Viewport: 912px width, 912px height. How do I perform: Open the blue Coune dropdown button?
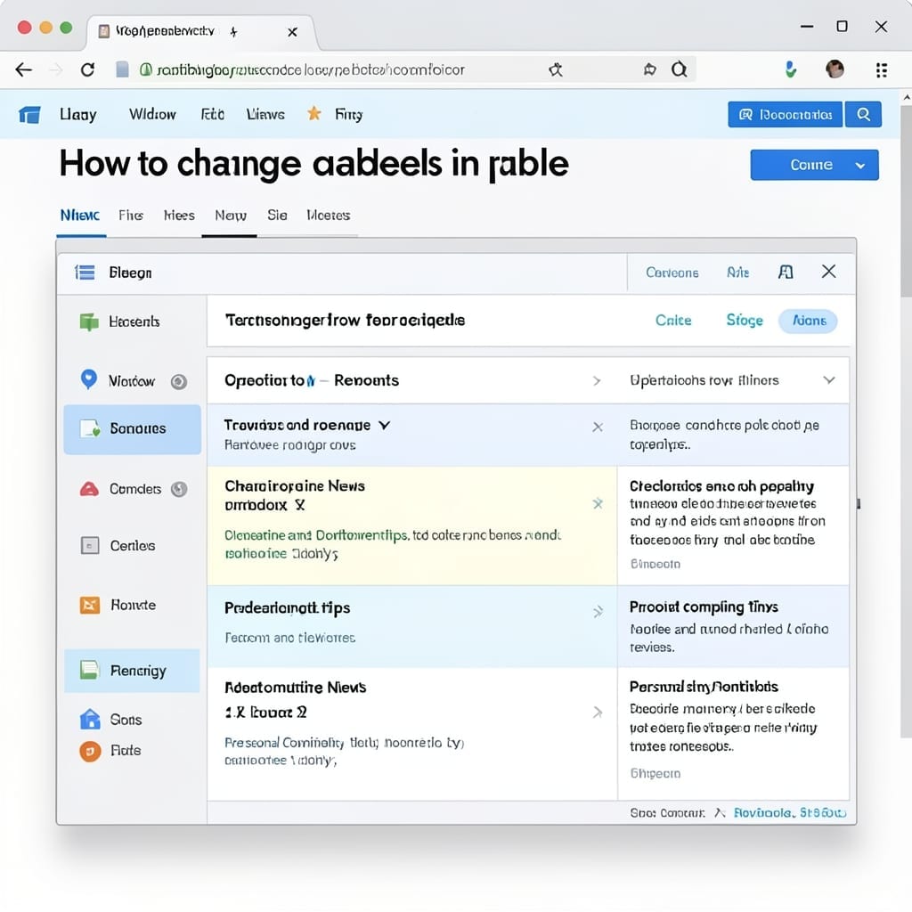[x=814, y=165]
